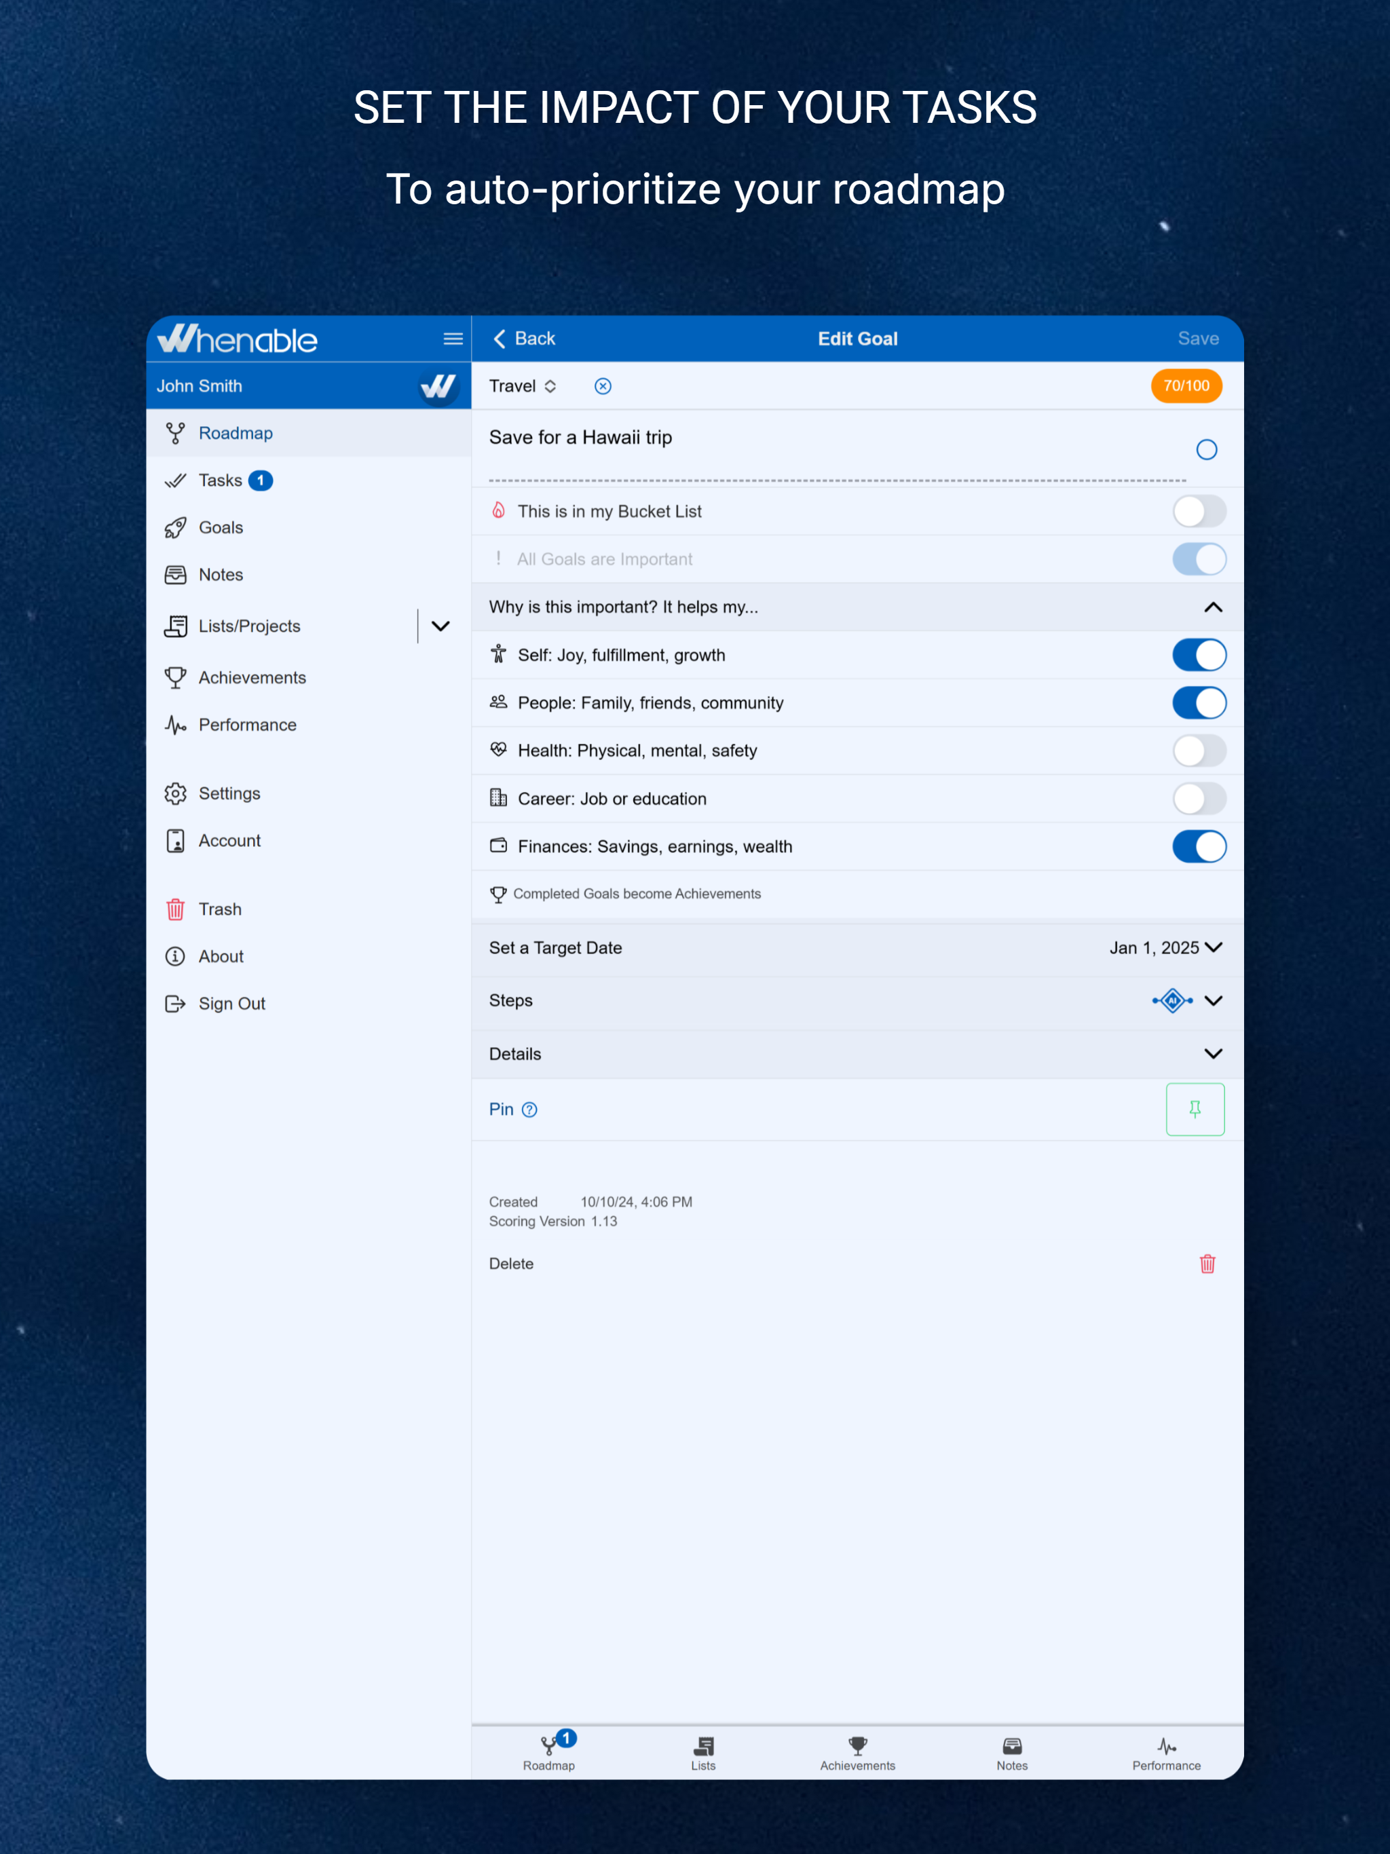Click the Set a Target Date label

point(556,948)
